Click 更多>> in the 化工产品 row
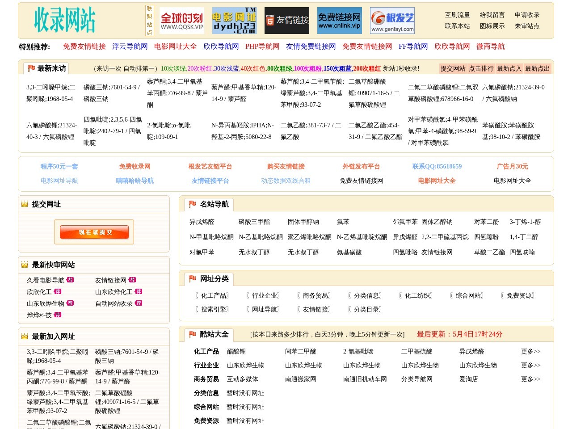 coord(531,352)
